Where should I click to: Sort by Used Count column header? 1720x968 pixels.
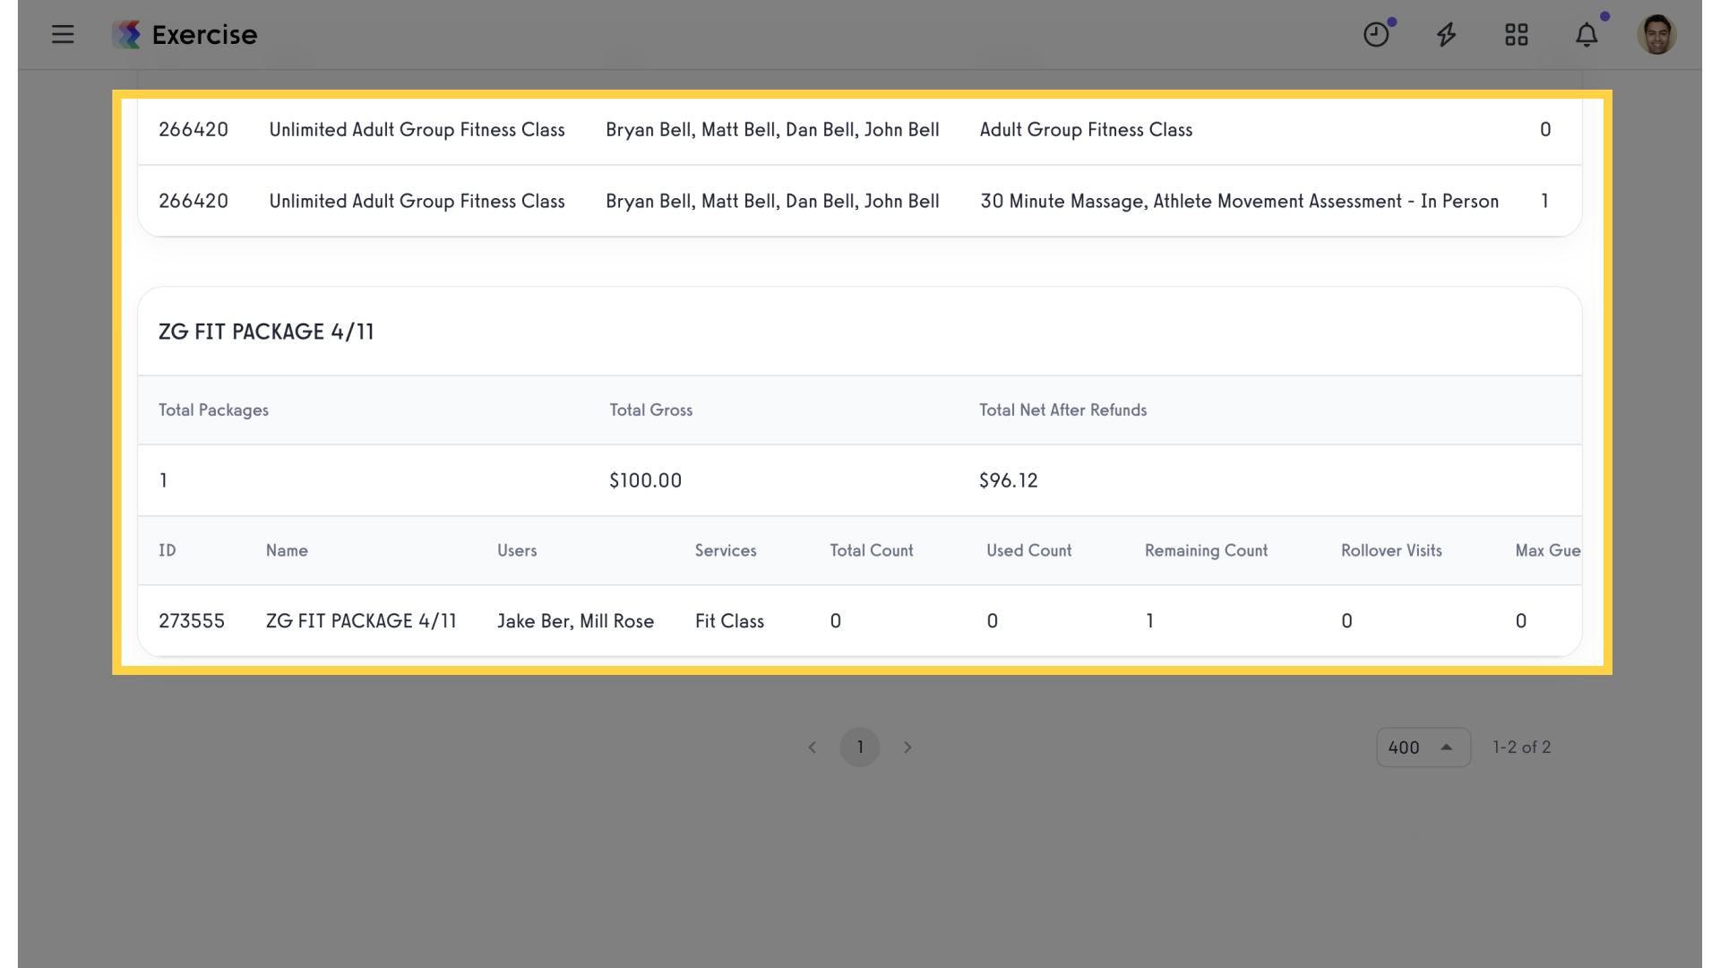click(1028, 550)
